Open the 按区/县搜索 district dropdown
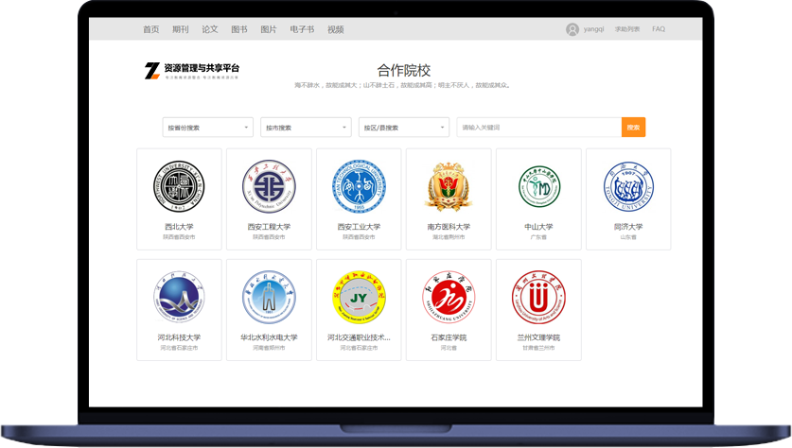792x448 pixels. pos(404,128)
